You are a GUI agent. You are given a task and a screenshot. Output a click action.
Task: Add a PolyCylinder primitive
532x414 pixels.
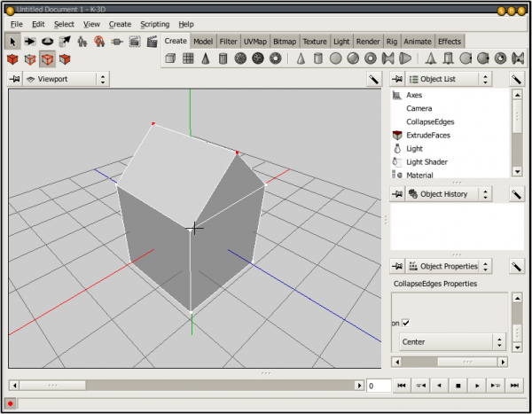tap(223, 59)
